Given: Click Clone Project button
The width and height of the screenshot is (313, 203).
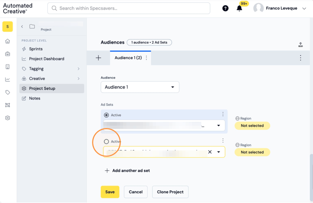Looking at the screenshot, I should point(170,192).
